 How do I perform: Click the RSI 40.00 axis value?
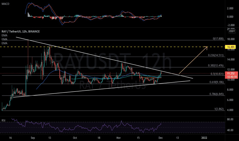click(230, 130)
